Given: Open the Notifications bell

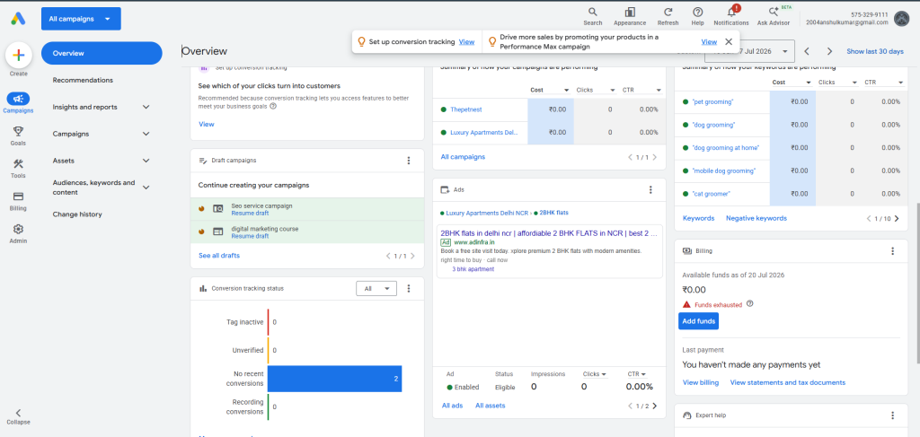Looking at the screenshot, I should (731, 13).
